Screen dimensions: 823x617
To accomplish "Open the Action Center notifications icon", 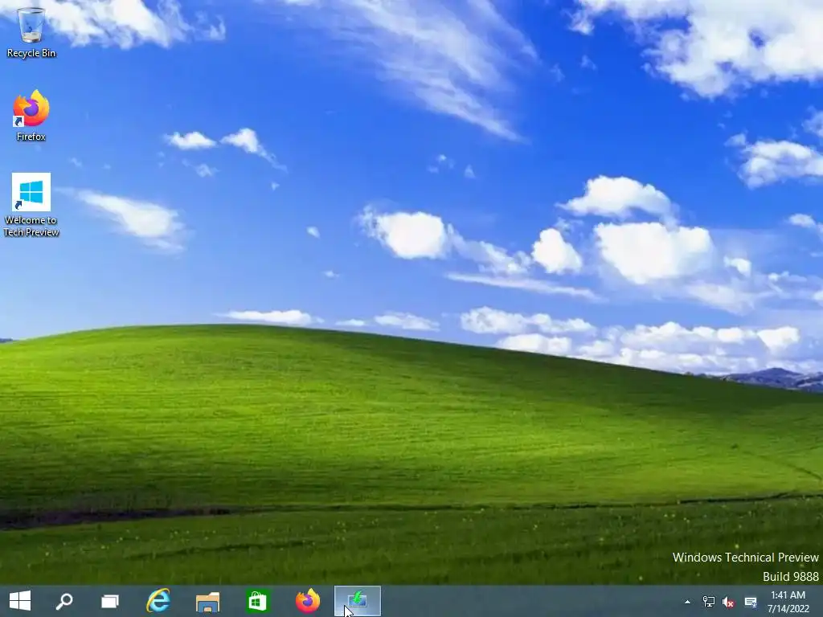I will tap(751, 602).
